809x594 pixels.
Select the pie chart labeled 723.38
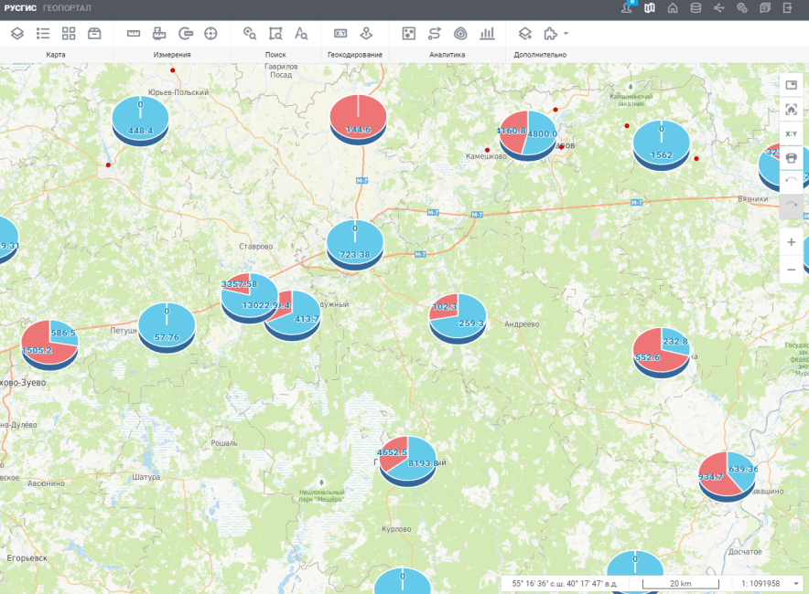(355, 245)
